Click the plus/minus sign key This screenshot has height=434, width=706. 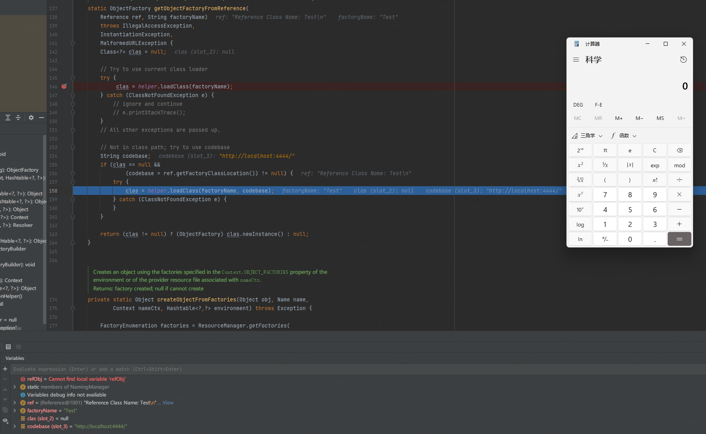tap(605, 239)
